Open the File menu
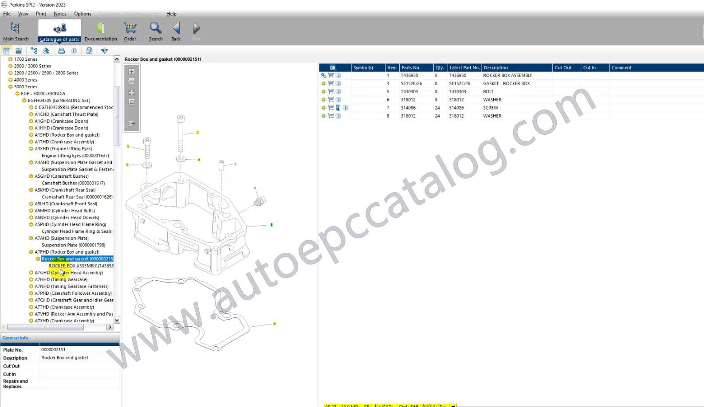 (7, 14)
